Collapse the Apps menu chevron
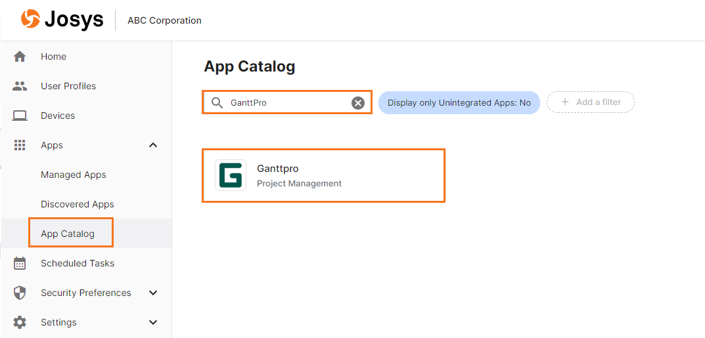The height and width of the screenshot is (338, 705). (x=153, y=145)
